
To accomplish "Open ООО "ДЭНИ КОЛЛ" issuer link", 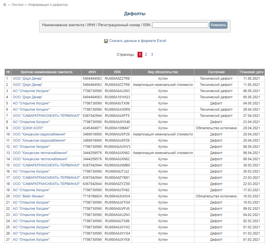I will (28, 128).
